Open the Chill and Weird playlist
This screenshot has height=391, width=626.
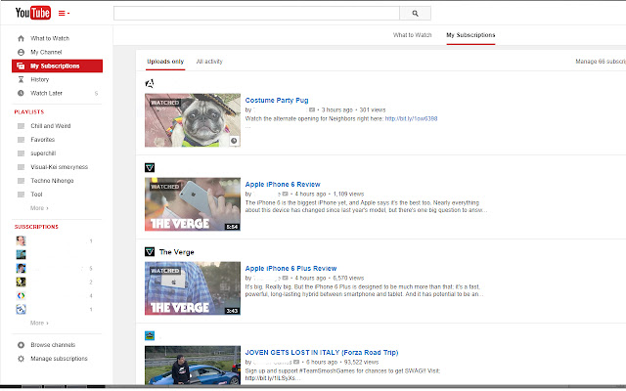pyautogui.click(x=51, y=126)
